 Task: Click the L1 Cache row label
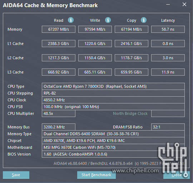[15, 44]
